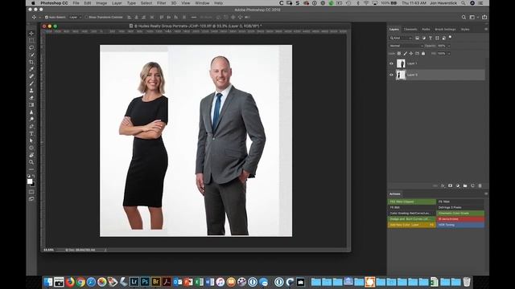The height and width of the screenshot is (289, 515).
Task: Open layer effects fx icon
Action: click(443, 185)
